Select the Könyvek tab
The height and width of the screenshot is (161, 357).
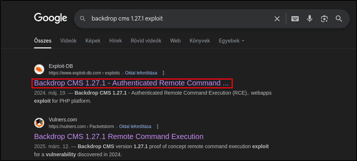[x=200, y=41]
